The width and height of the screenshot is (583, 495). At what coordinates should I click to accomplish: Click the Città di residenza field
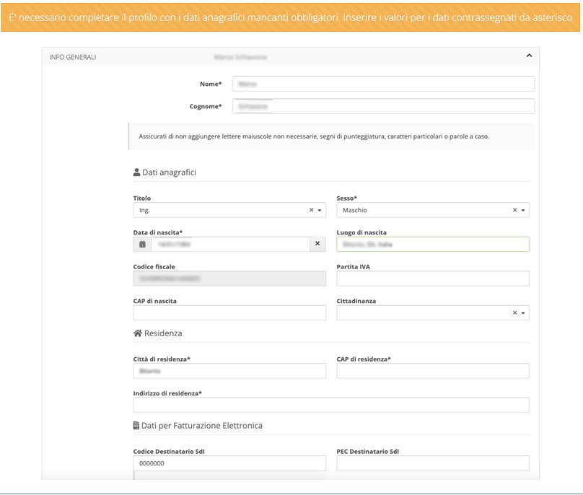coord(229,371)
